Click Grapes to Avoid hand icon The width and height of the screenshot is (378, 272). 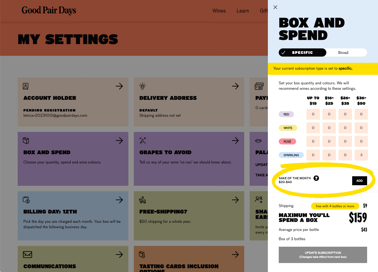[142, 141]
